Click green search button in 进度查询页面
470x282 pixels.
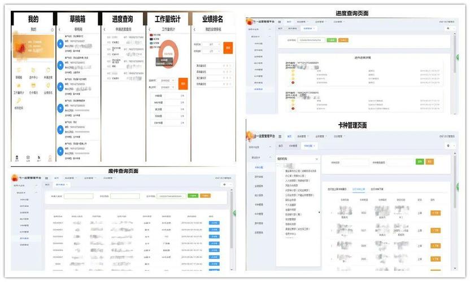332,40
